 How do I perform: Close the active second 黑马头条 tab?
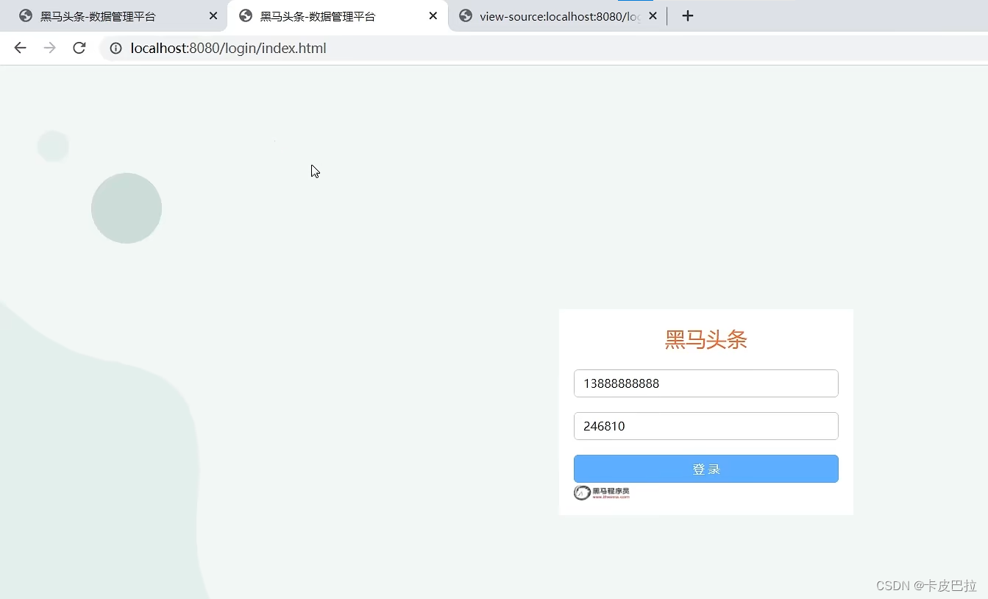433,15
